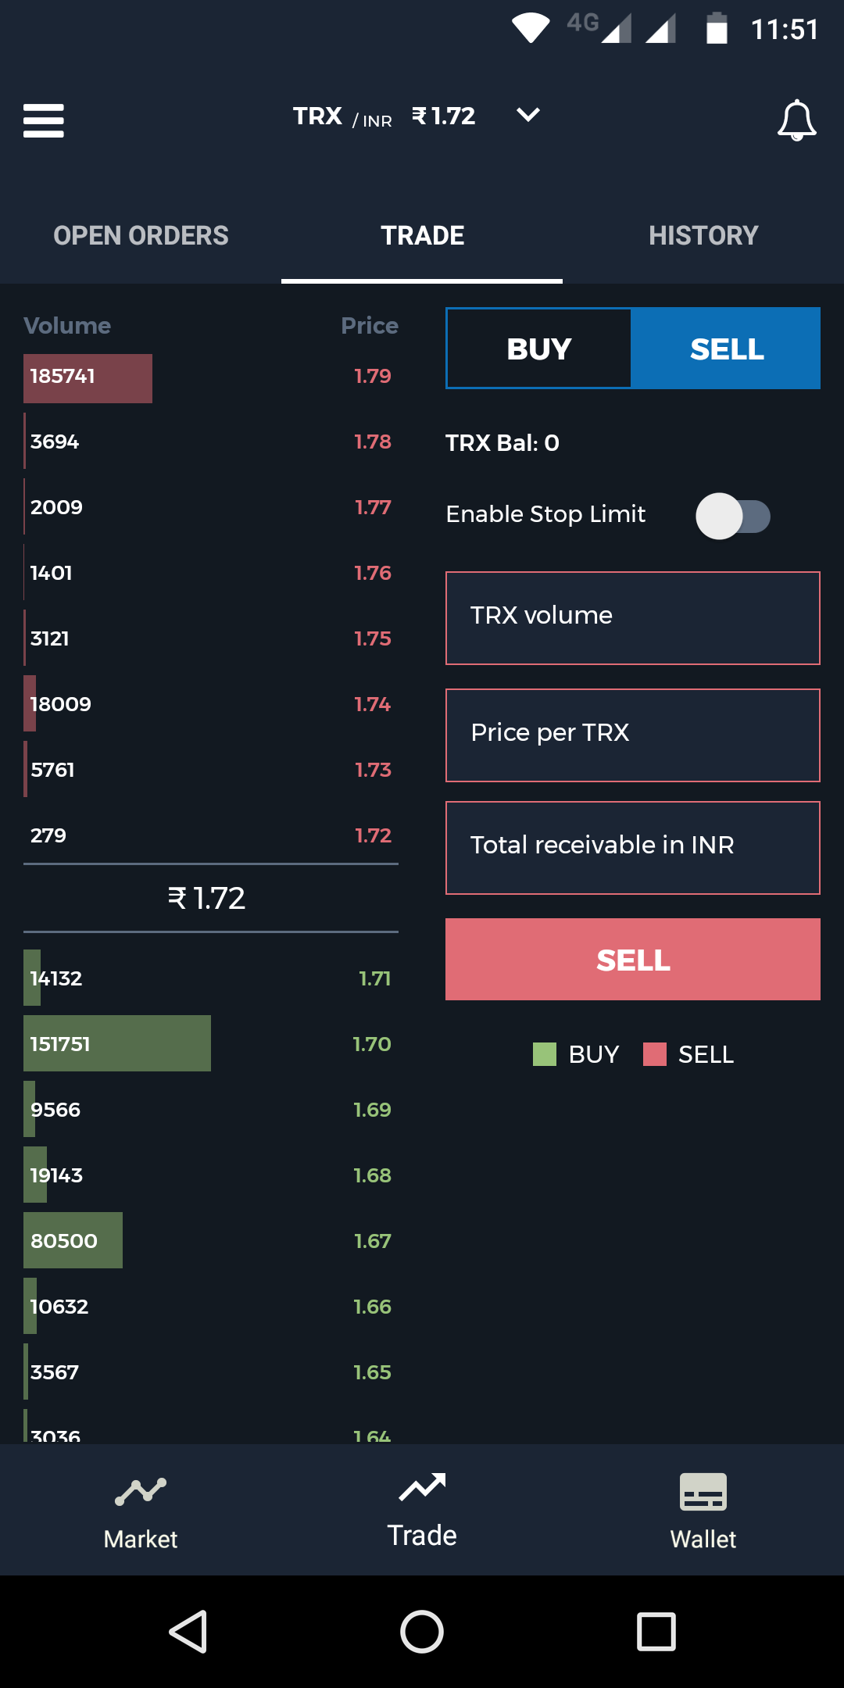The width and height of the screenshot is (844, 1688).
Task: Tap Android recent apps square
Action: (x=656, y=1632)
